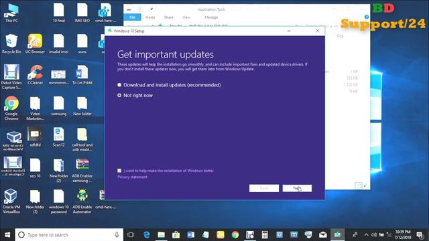Open Oracle VM VirtualBox bottom-row shortcut
The width and height of the screenshot is (429, 241).
(x=11, y=202)
